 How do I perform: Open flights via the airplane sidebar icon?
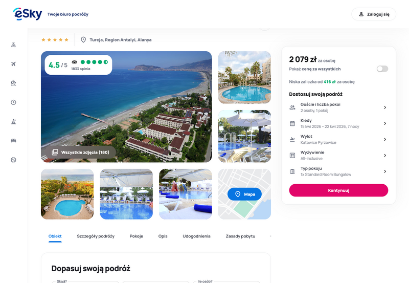(x=14, y=64)
